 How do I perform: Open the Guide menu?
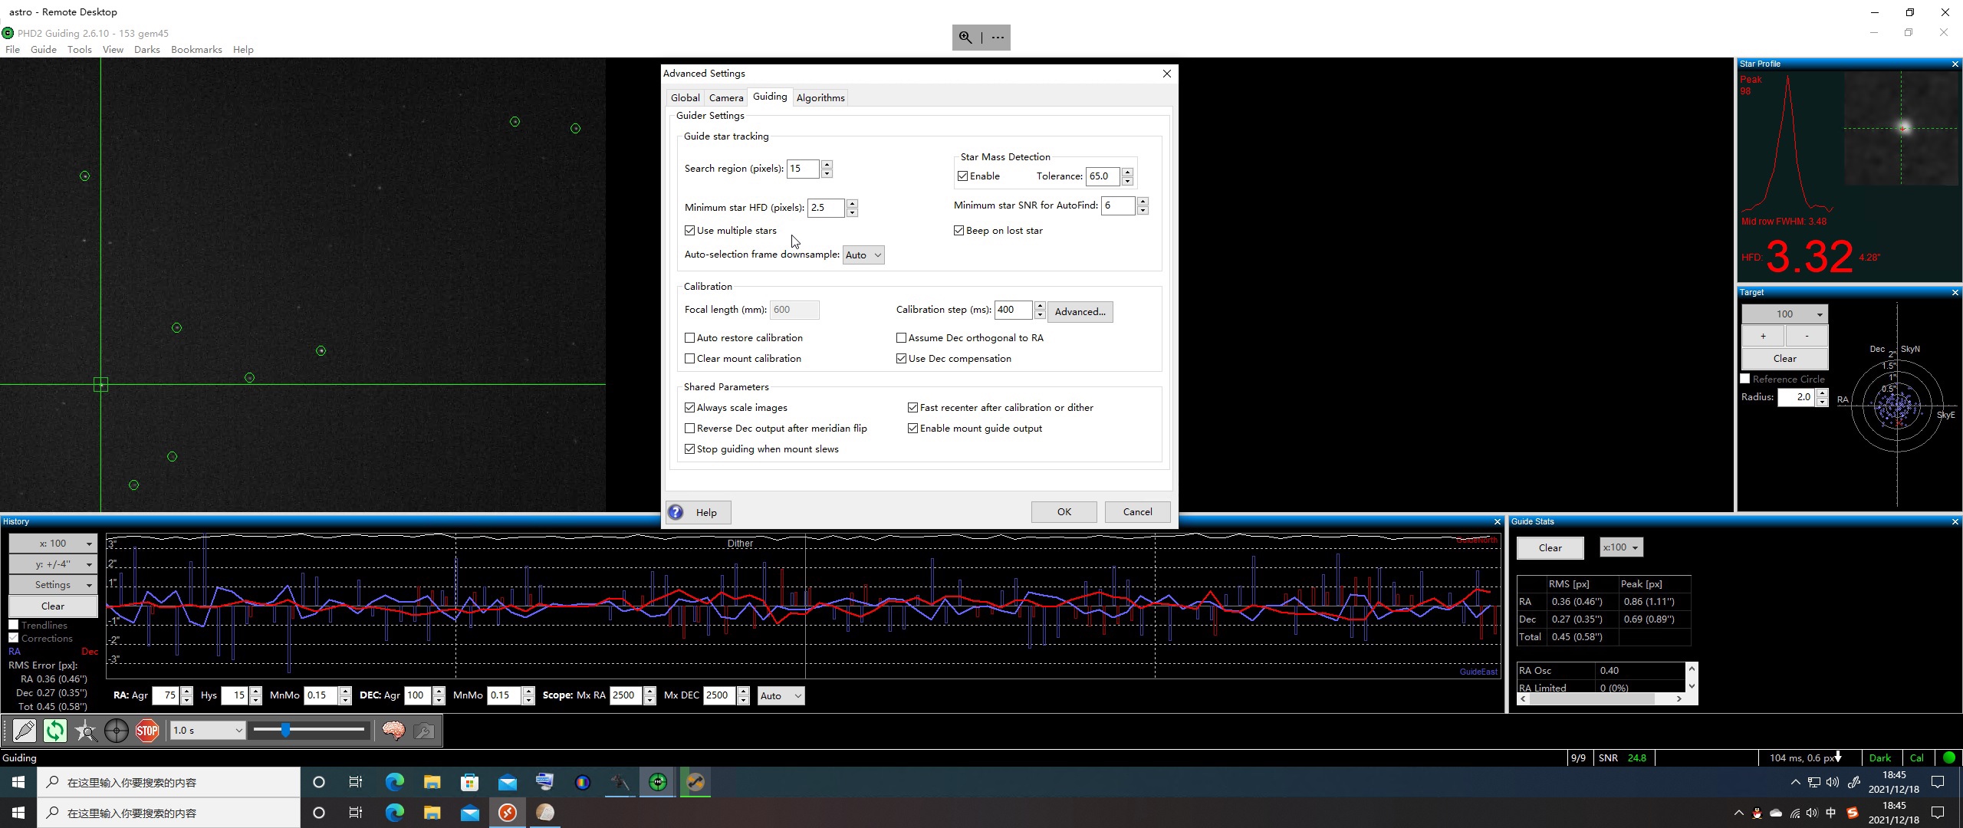44,50
